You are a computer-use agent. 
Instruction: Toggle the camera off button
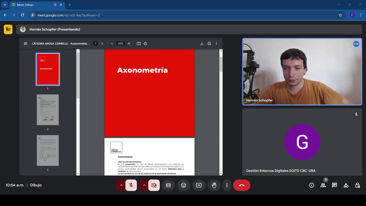[154, 185]
